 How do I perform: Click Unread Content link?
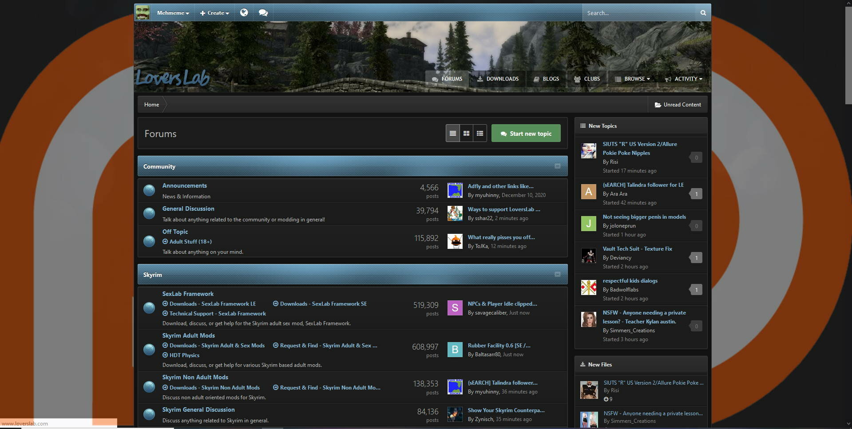[x=678, y=105]
